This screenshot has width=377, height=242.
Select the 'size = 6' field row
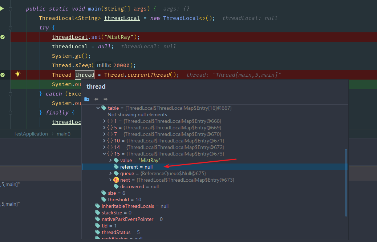(214, 193)
